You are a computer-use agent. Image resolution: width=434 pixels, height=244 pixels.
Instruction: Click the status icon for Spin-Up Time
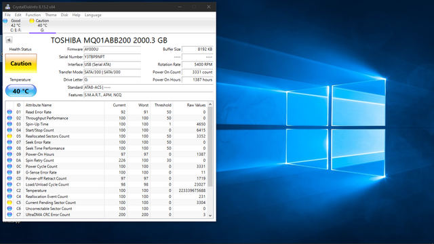9,124
